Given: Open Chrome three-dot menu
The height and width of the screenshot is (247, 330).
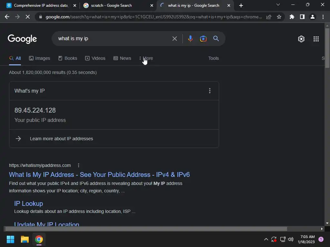Looking at the screenshot, I should point(323,17).
